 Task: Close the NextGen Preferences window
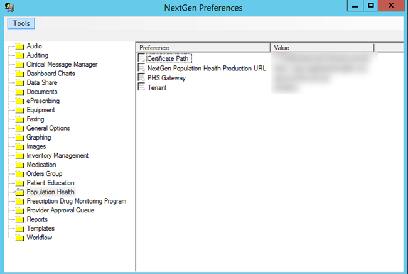(x=391, y=6)
